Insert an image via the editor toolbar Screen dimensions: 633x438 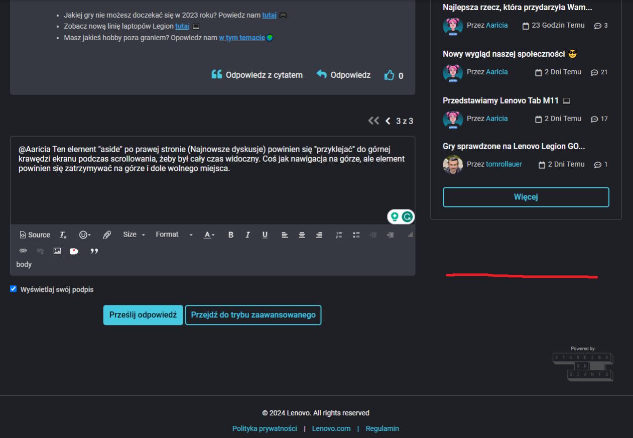tap(57, 251)
